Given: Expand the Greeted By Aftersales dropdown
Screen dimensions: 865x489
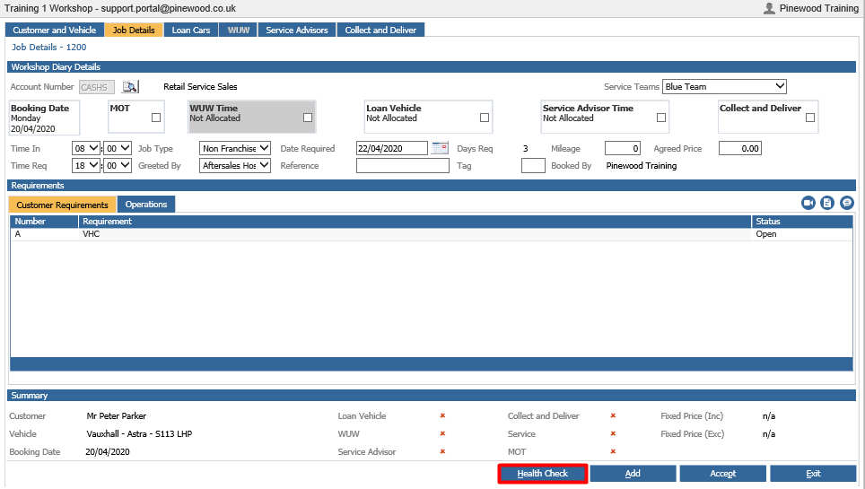Looking at the screenshot, I should (x=235, y=166).
